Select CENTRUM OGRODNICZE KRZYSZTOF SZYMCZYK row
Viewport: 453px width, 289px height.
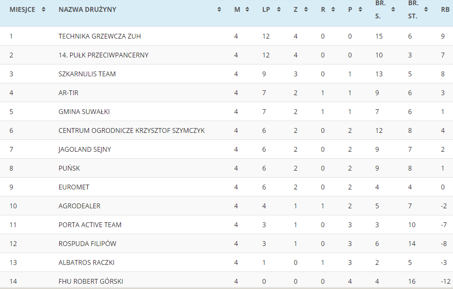coord(131,131)
